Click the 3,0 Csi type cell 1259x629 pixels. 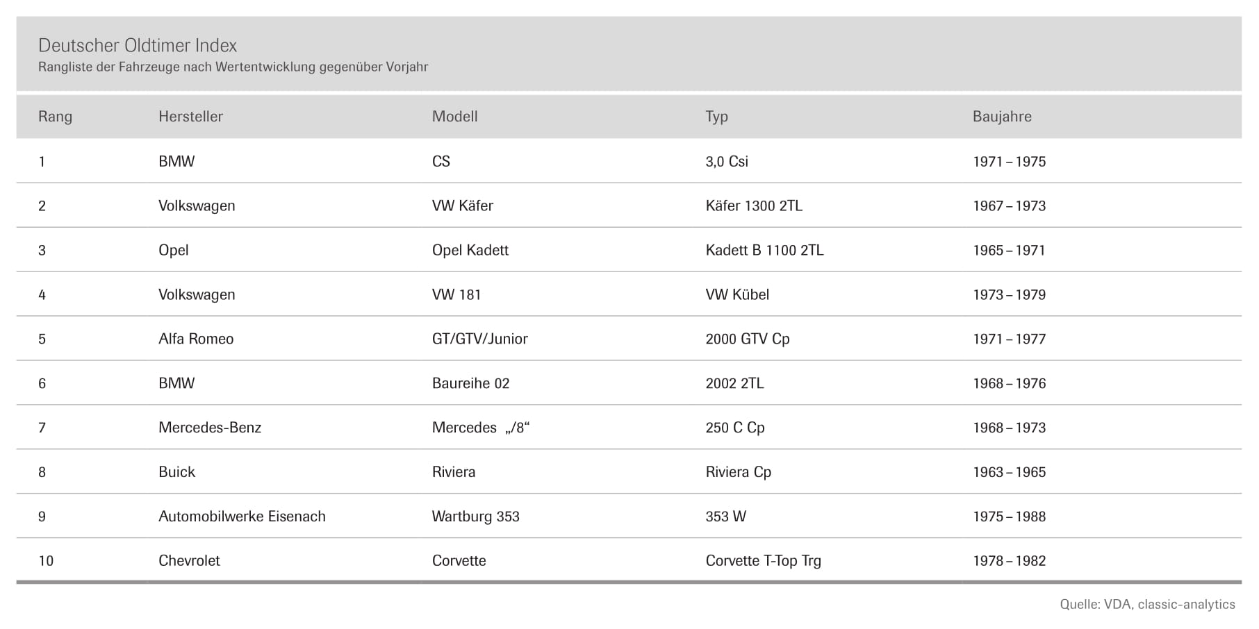click(x=727, y=161)
